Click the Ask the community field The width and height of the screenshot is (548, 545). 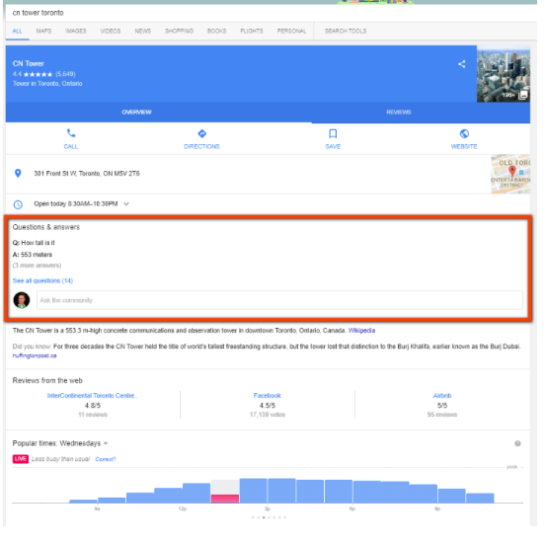(280, 300)
